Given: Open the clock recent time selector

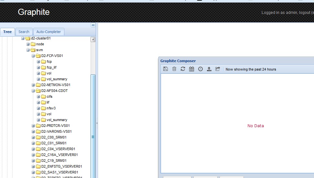Looking at the screenshot, I should [x=200, y=69].
